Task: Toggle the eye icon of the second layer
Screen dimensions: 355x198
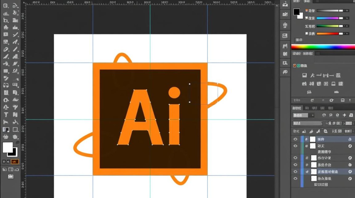Action: tap(295, 146)
